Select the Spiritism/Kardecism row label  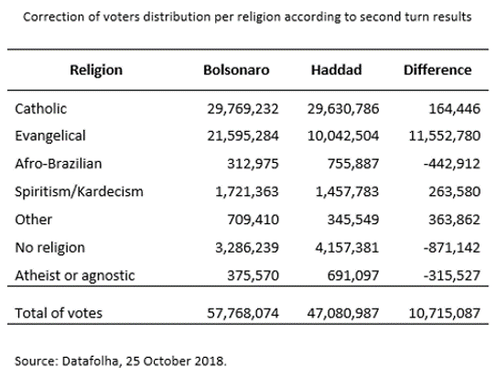coord(79,192)
